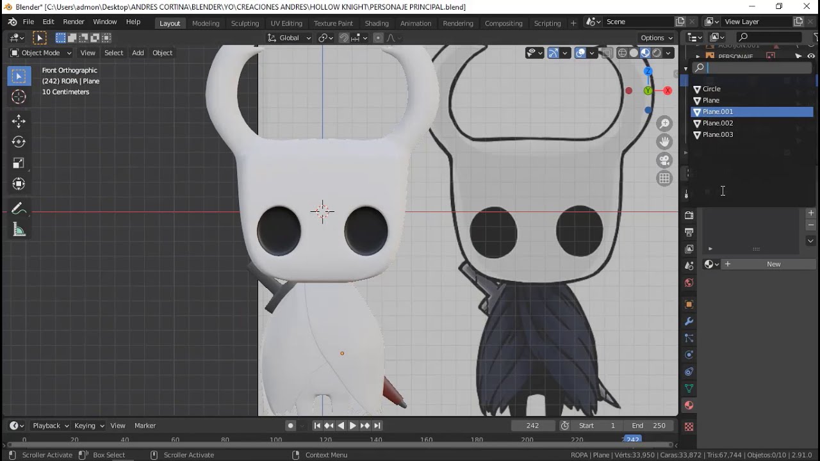Activate the 3D Cursor tool
This screenshot has width=820, height=461.
tap(19, 97)
